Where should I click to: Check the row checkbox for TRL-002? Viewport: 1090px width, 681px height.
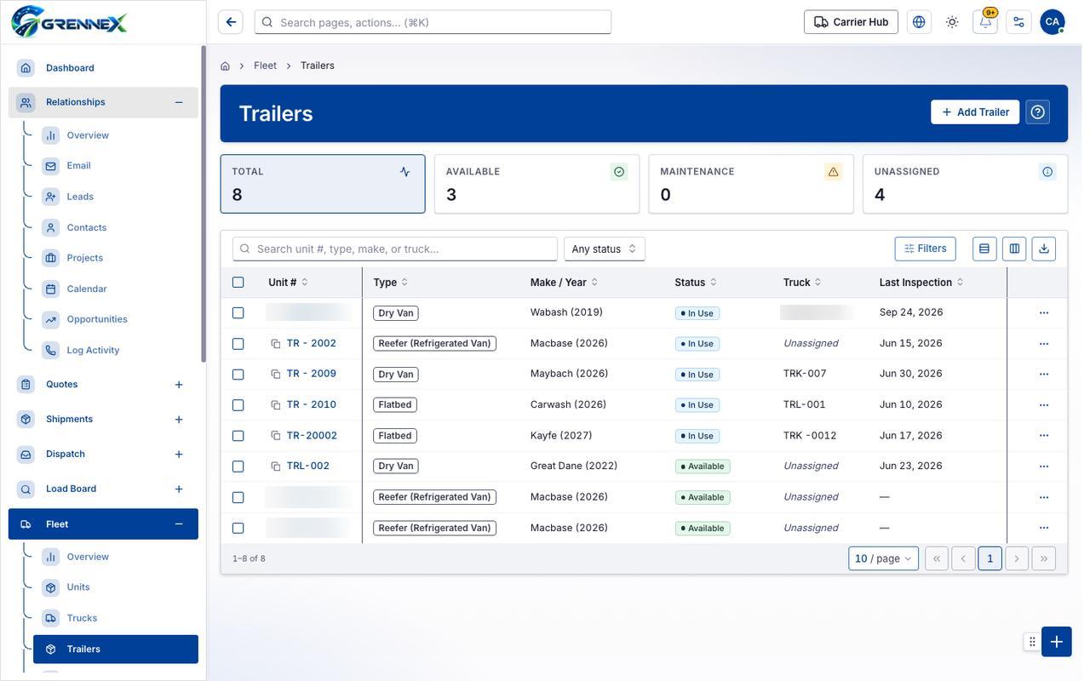238,466
